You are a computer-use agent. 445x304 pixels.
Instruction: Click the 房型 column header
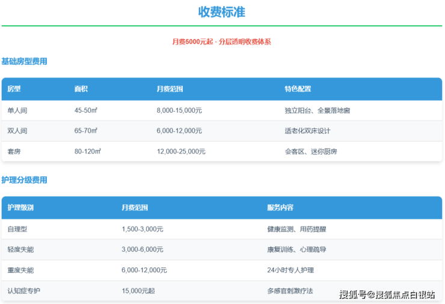point(14,89)
